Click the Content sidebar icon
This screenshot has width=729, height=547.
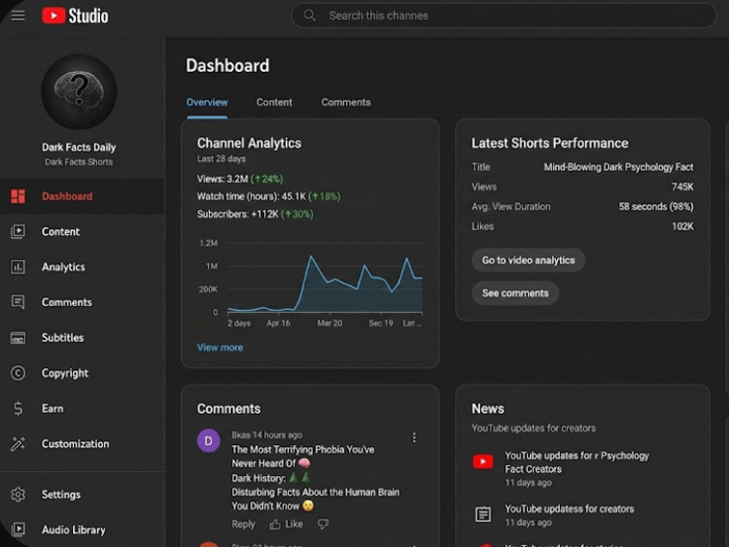pyautogui.click(x=18, y=231)
